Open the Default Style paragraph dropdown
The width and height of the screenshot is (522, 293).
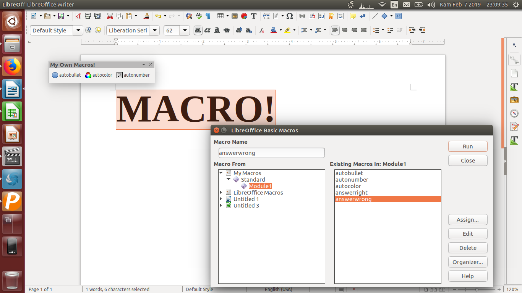click(78, 31)
